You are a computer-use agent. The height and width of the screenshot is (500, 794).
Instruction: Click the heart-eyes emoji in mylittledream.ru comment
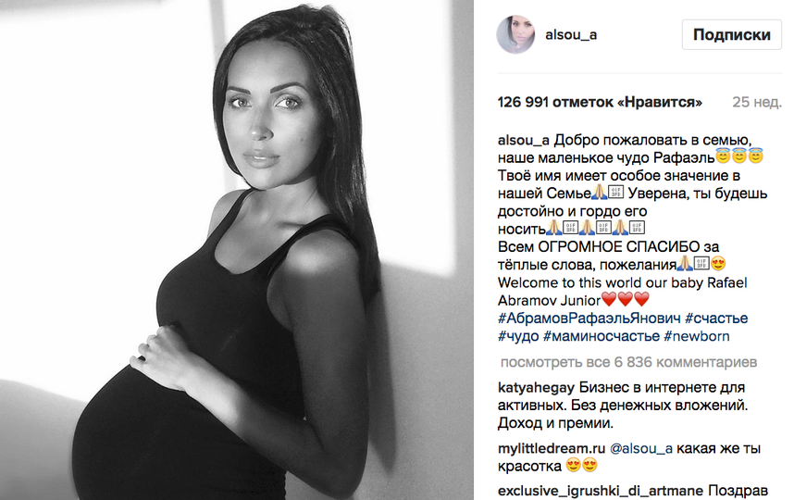581,466
